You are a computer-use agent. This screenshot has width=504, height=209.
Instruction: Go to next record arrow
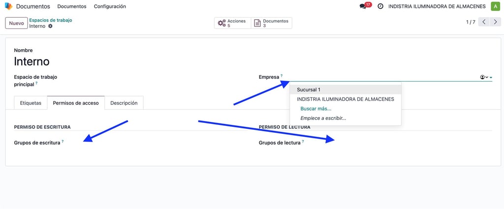pyautogui.click(x=495, y=22)
